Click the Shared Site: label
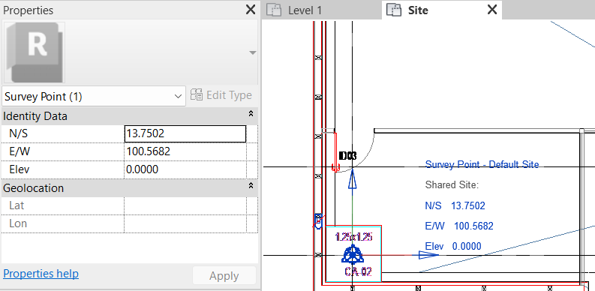This screenshot has width=595, height=291. click(452, 185)
